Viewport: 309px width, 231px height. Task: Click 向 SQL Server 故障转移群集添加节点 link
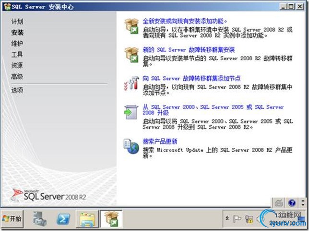coord(191,78)
